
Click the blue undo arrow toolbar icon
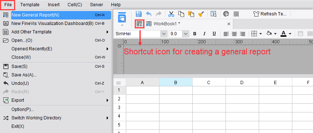pos(149,14)
